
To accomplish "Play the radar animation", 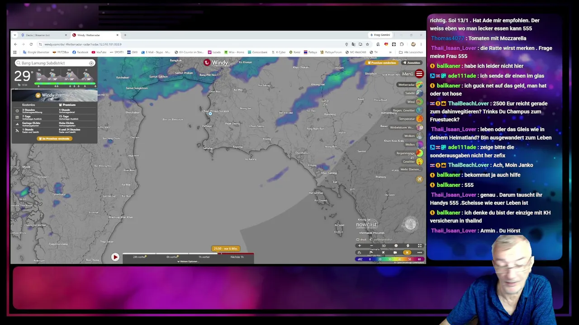I will coord(115,257).
